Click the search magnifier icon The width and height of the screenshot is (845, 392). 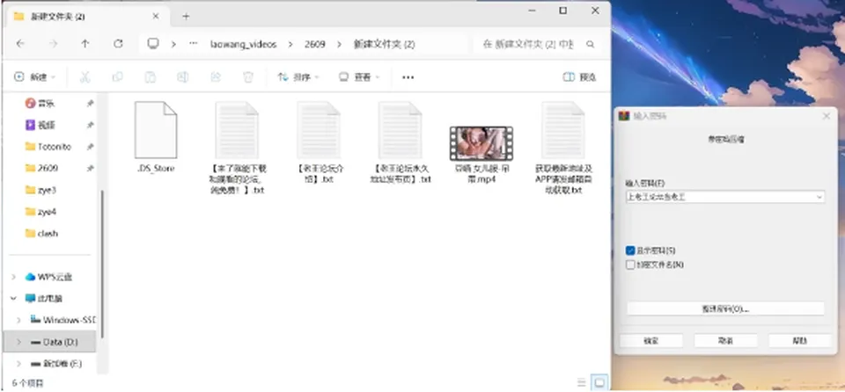[590, 44]
